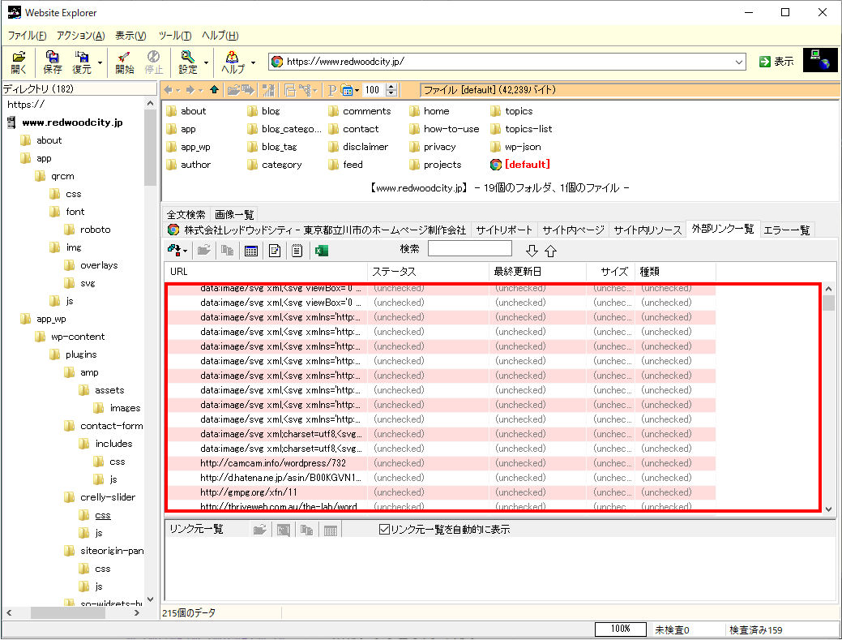This screenshot has height=640, width=842.
Task: Open the calendar icon dropdown arrow
Action: 357,90
